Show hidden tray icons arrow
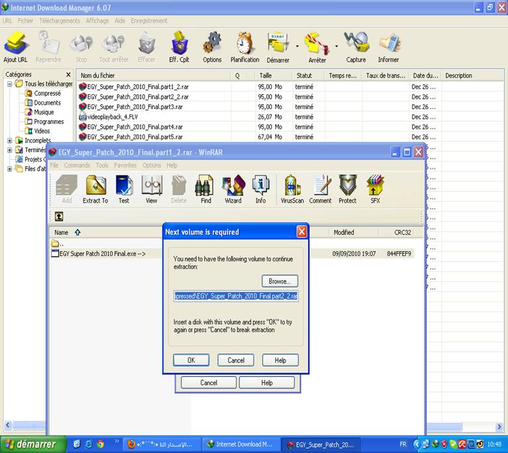This screenshot has height=453, width=508. pos(417,445)
